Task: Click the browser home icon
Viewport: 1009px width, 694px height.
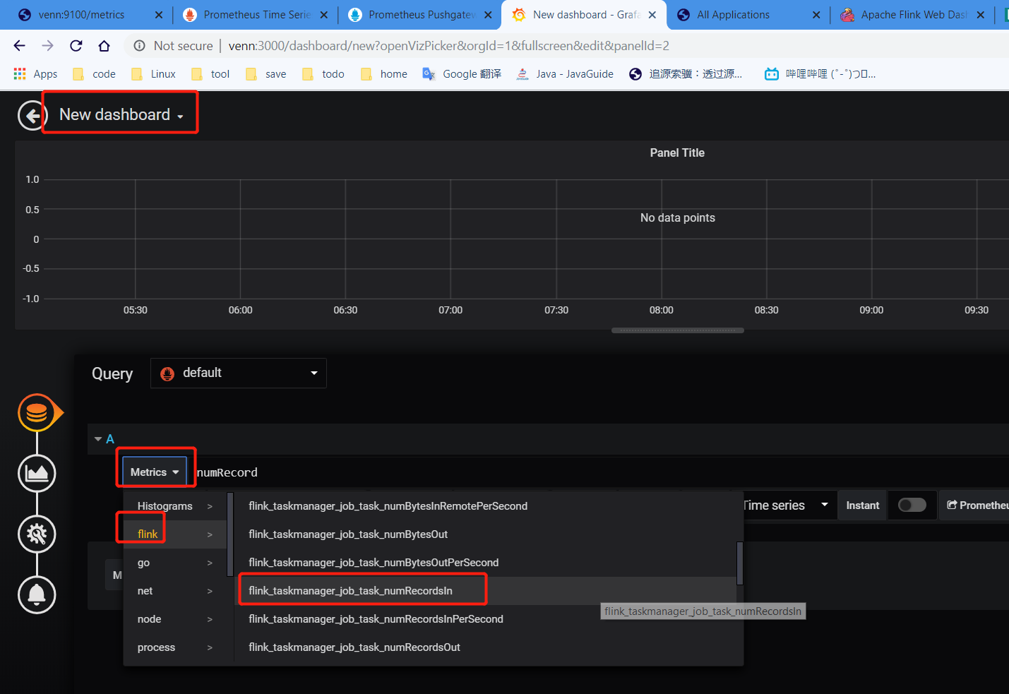Action: (x=104, y=44)
